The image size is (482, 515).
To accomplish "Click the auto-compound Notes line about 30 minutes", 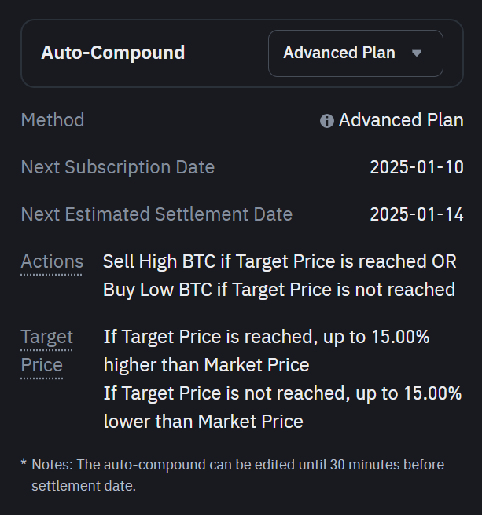I will tap(237, 465).
